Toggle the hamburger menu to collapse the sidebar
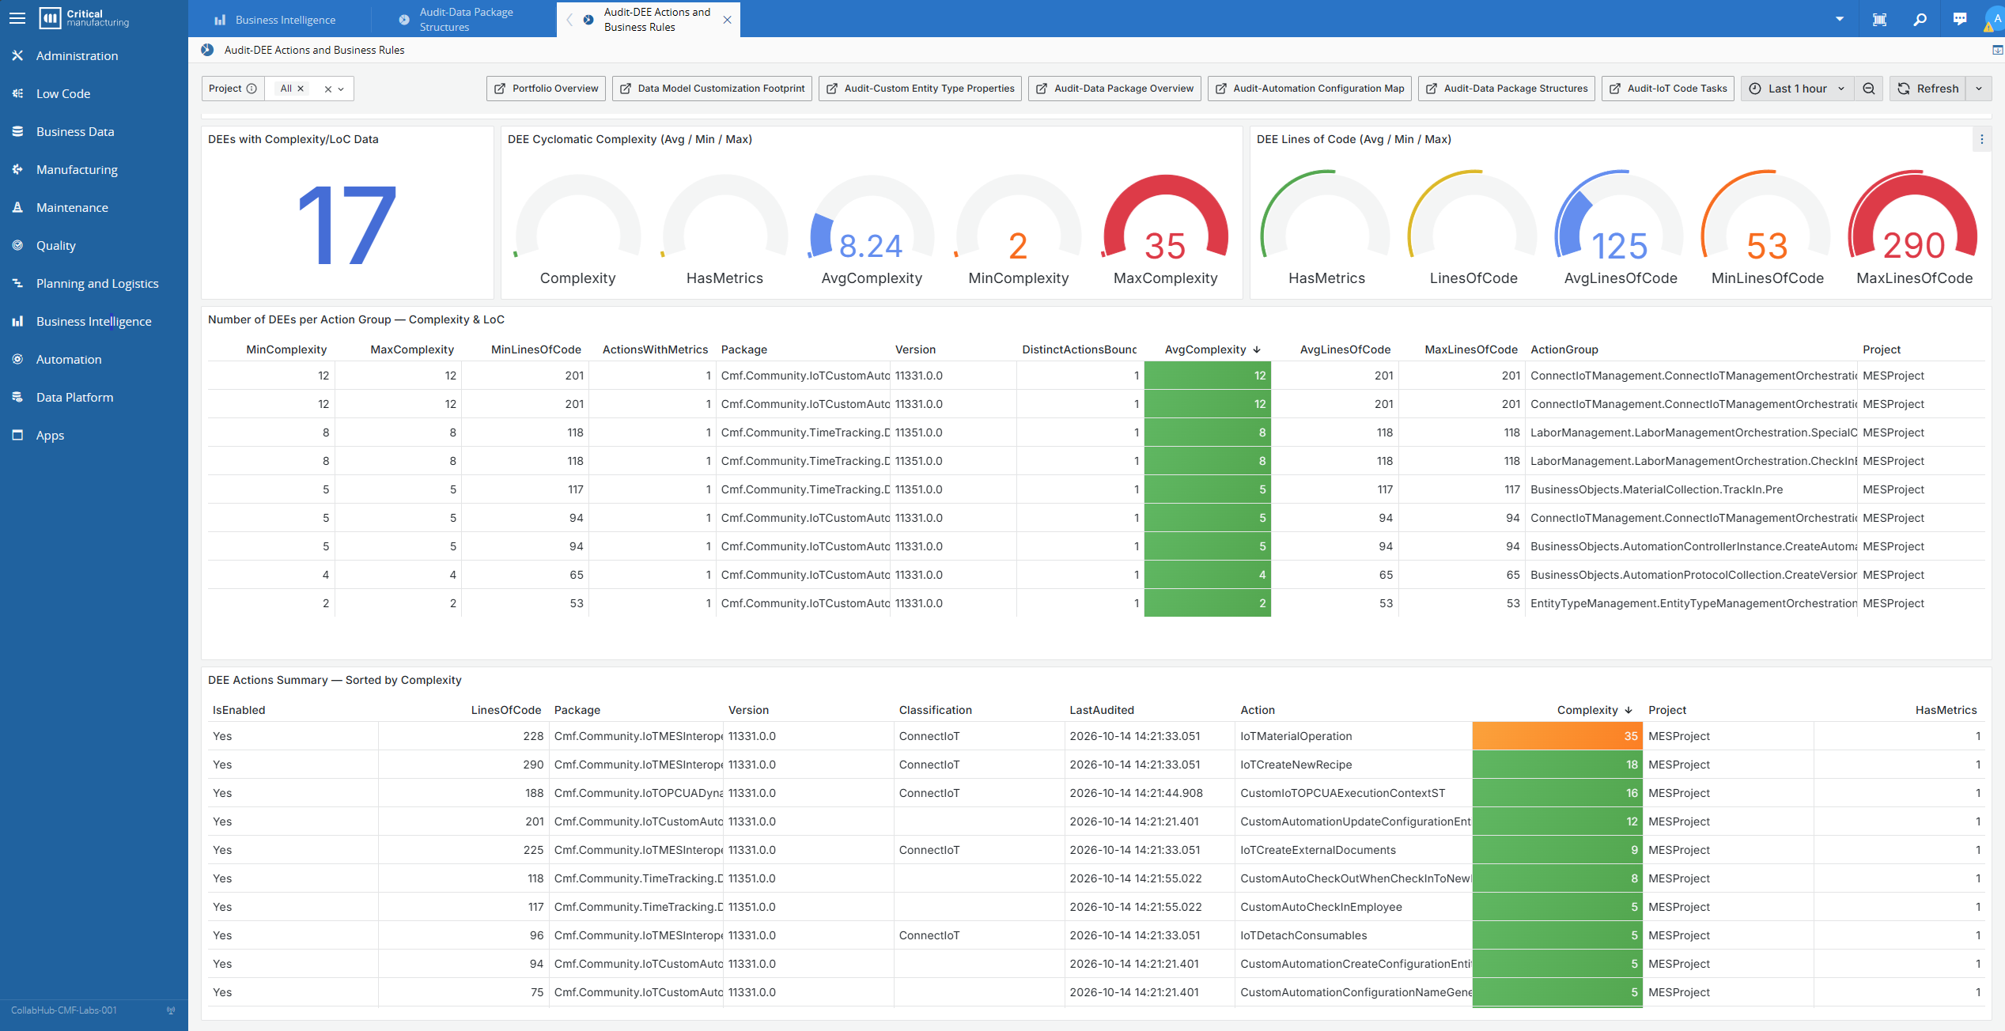The width and height of the screenshot is (2005, 1031). 17,18
